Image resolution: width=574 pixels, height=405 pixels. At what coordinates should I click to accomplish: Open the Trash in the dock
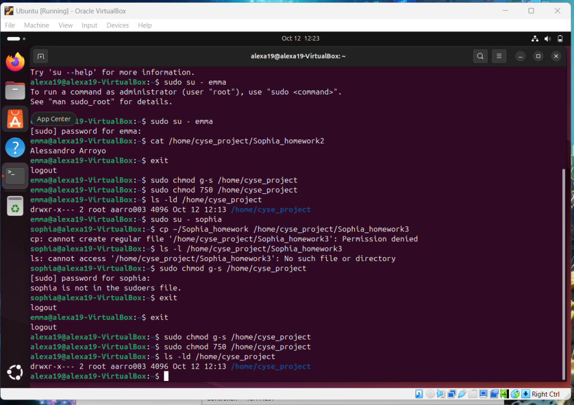[x=15, y=206]
